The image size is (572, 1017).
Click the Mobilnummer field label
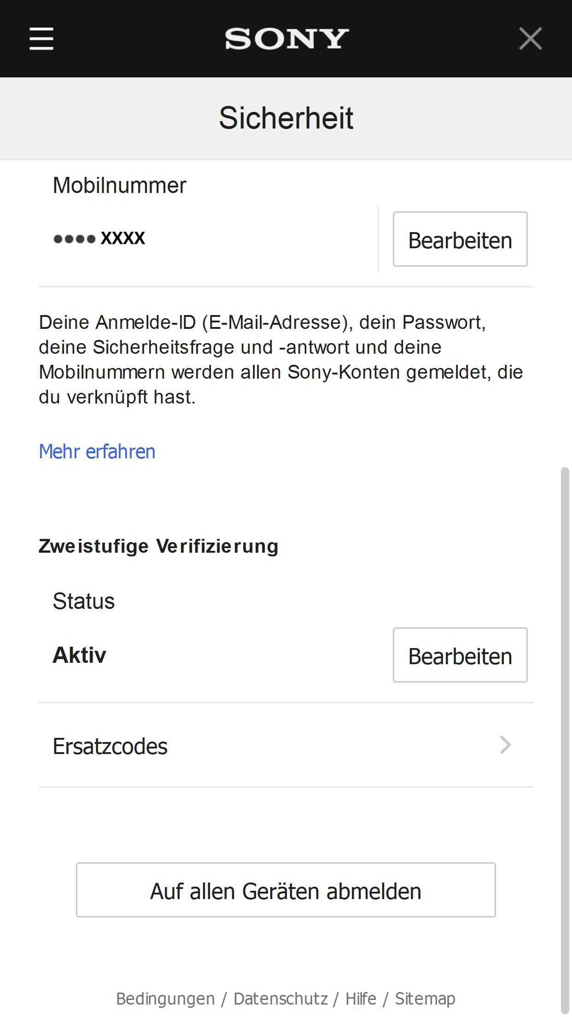119,186
